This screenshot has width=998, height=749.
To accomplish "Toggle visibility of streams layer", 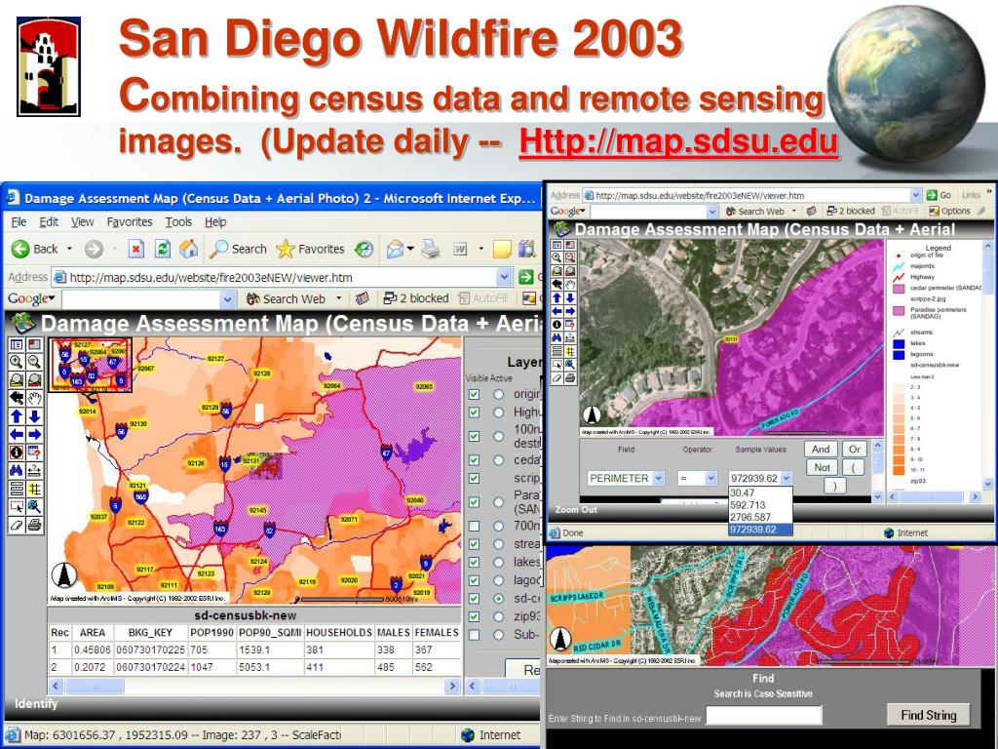I will pyautogui.click(x=475, y=544).
